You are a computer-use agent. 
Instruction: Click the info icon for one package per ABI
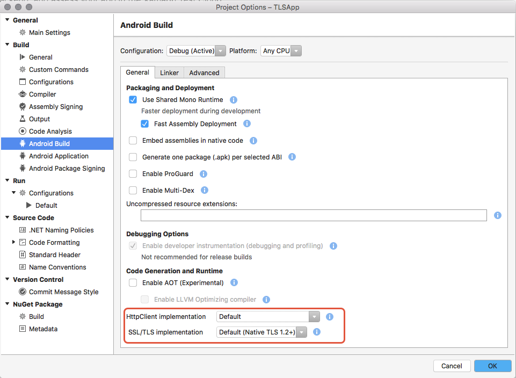tap(292, 157)
